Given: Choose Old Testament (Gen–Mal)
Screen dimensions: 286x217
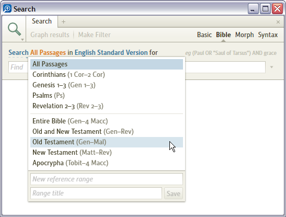Looking at the screenshot, I should [x=107, y=142].
